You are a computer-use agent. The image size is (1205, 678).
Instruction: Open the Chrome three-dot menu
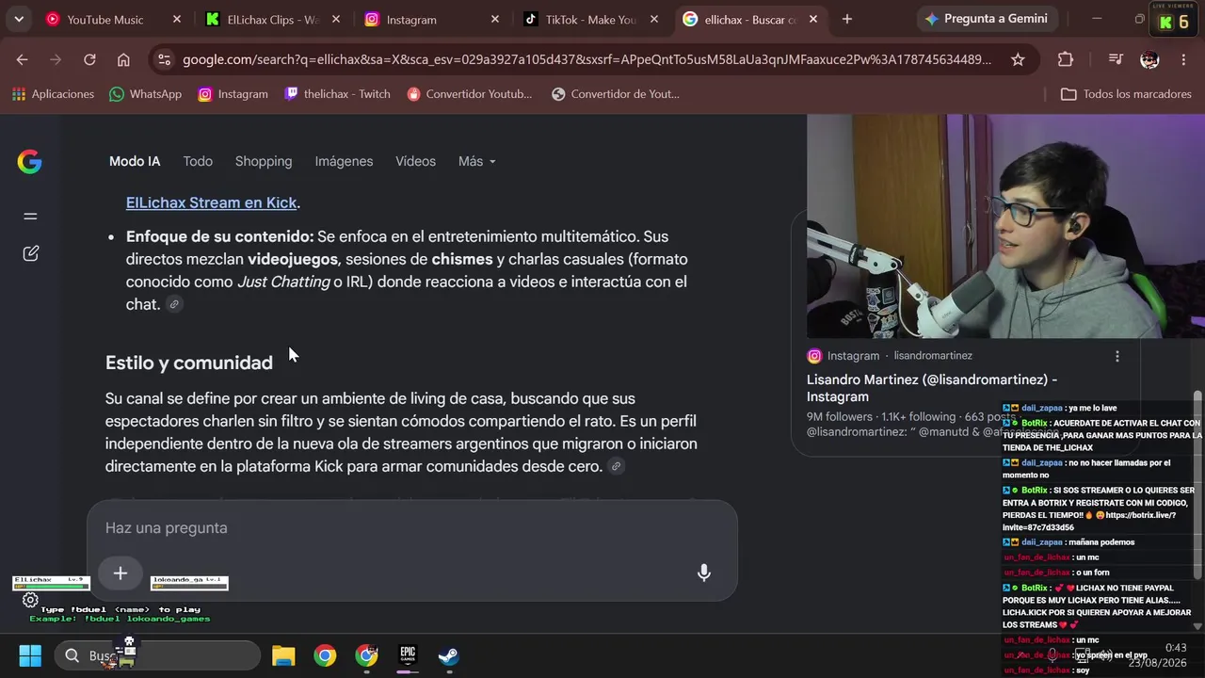[x=1183, y=59]
